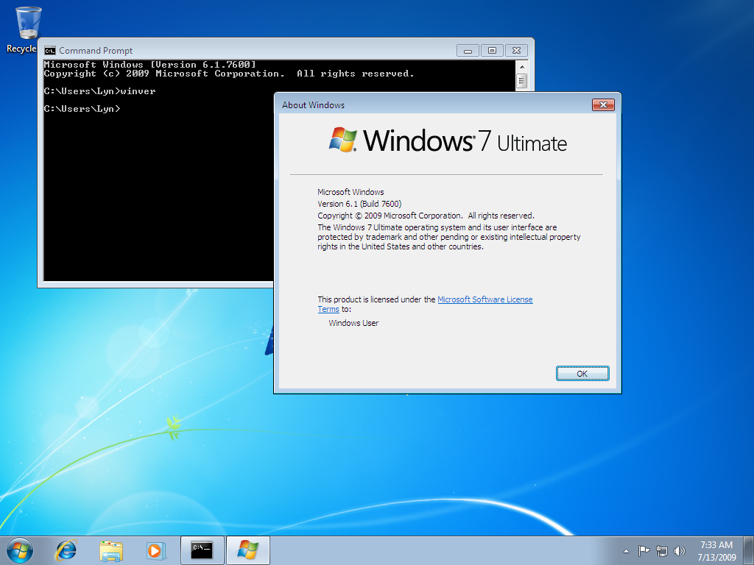
Task: Expand the hidden tray icons arrow
Action: [626, 550]
